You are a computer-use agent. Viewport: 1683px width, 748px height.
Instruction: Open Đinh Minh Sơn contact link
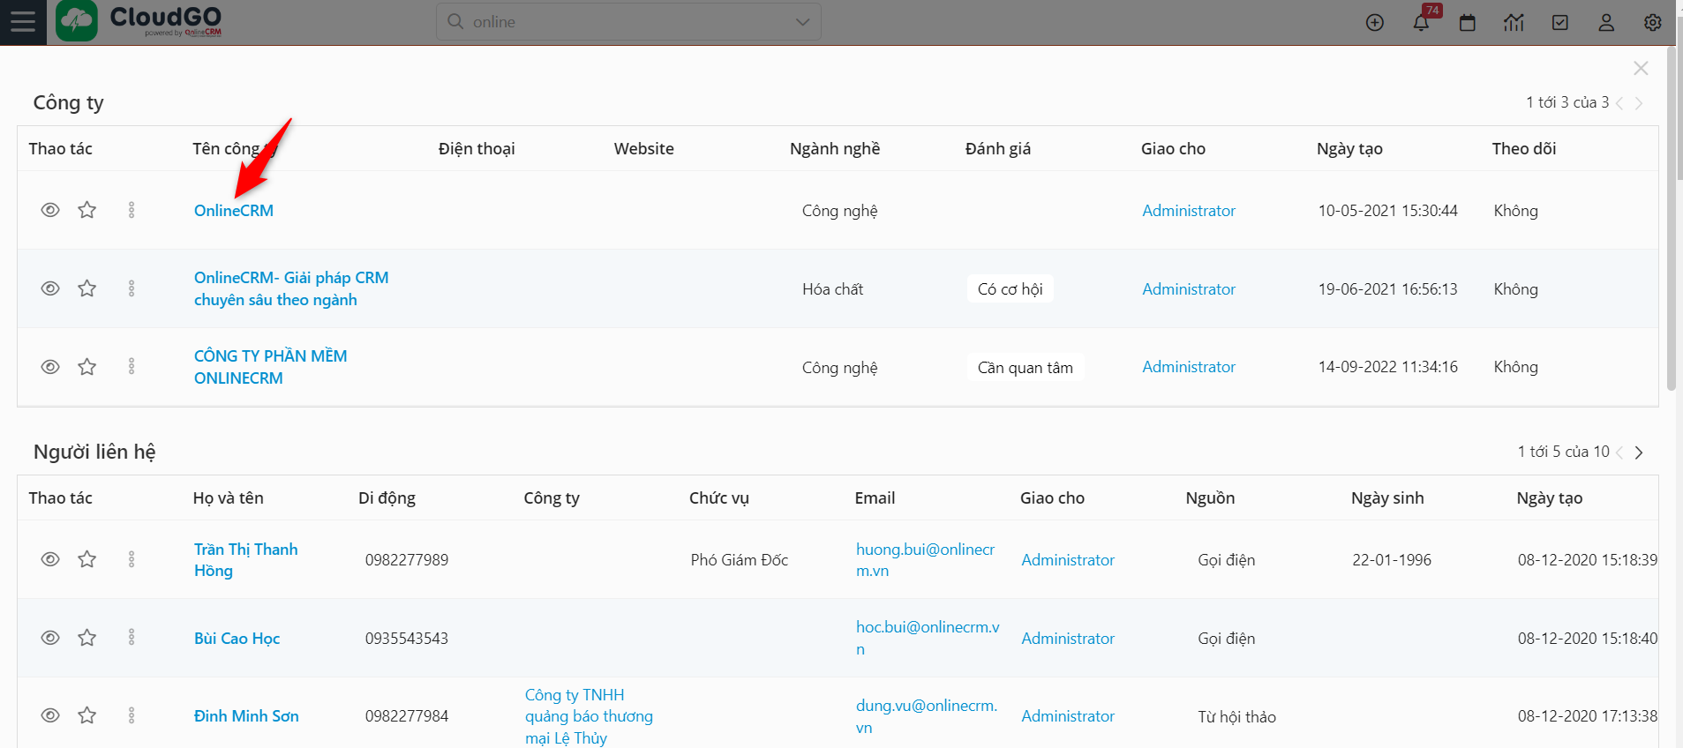coord(246,716)
